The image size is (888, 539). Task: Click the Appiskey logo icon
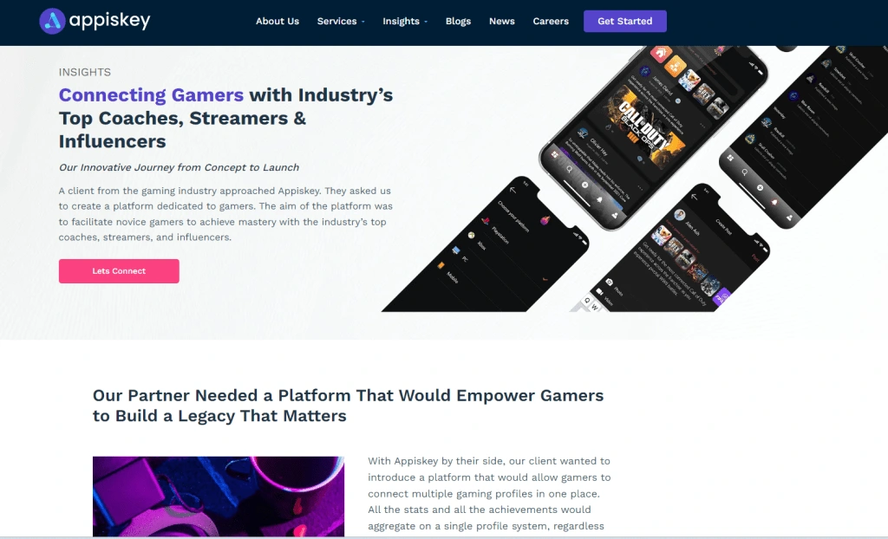tap(52, 21)
